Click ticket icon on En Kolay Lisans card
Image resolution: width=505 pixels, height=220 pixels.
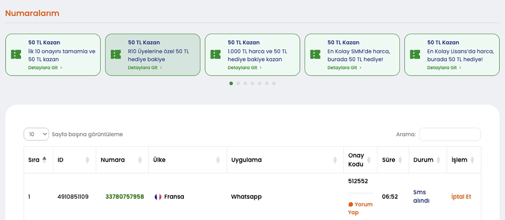click(415, 54)
